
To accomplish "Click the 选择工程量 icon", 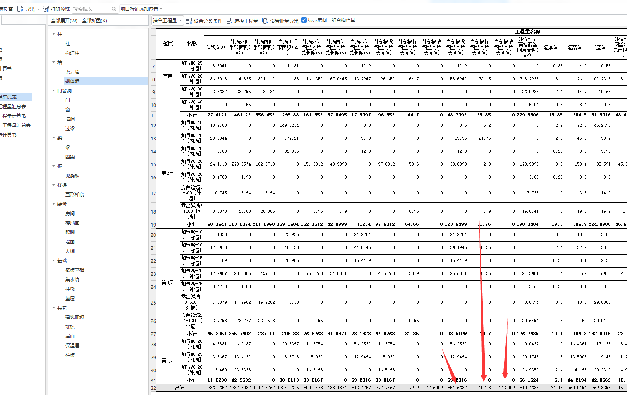I will click(229, 20).
